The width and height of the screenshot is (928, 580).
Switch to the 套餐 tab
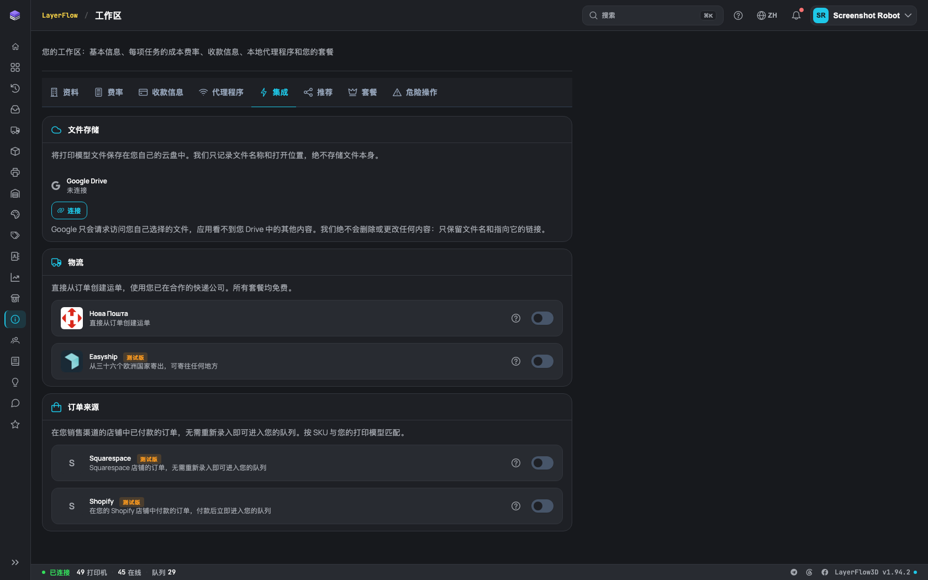click(x=362, y=92)
